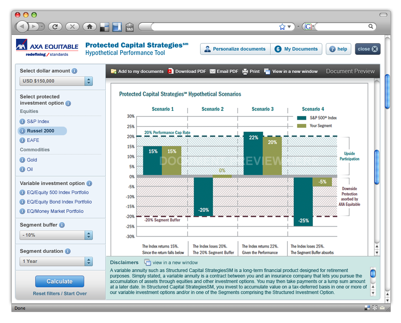Click Add to my documents
The height and width of the screenshot is (323, 401).
[x=137, y=71]
